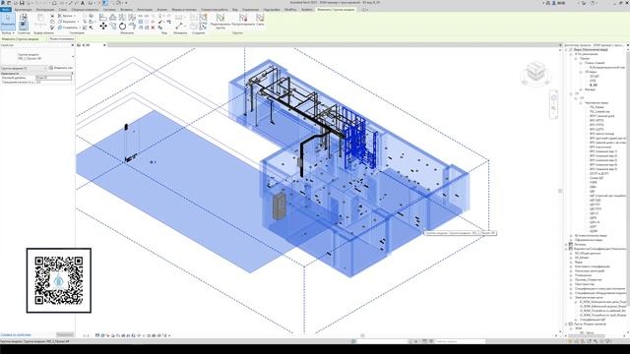Expand the Фасады node
Image resolution: width=630 pixels, height=354 pixels.
click(581, 89)
